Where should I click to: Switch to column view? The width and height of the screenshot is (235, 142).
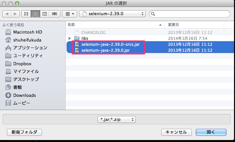tap(45, 14)
